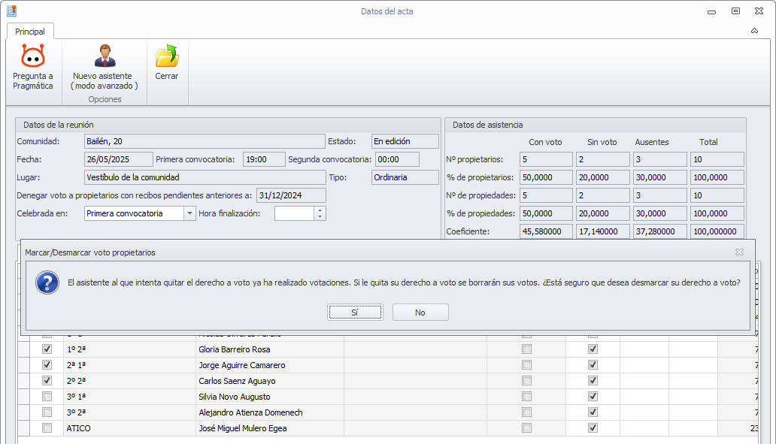
Task: Check the middle empty box for Jorge Aguirre Camarero
Action: click(x=526, y=365)
